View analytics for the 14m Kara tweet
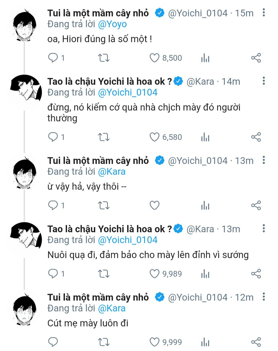278x351 pixels. click(205, 137)
